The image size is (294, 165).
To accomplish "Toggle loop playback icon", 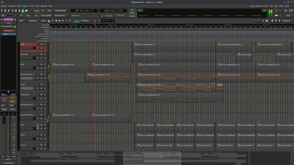I will [16, 11].
